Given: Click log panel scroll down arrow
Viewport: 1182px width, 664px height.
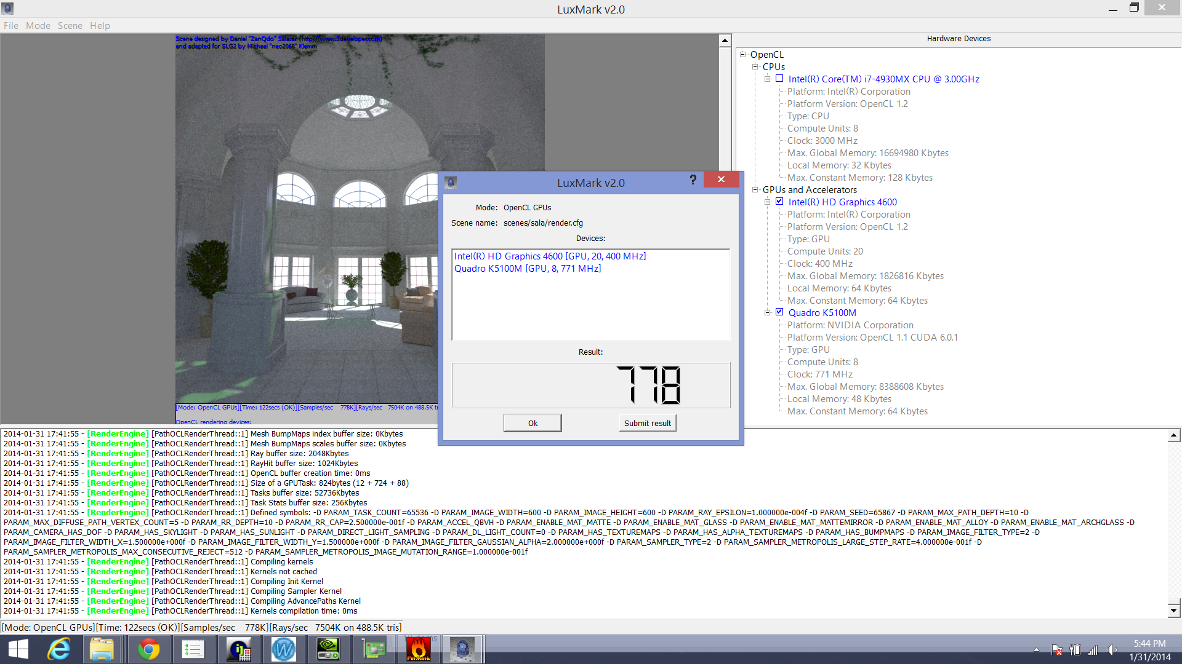Looking at the screenshot, I should 1174,611.
